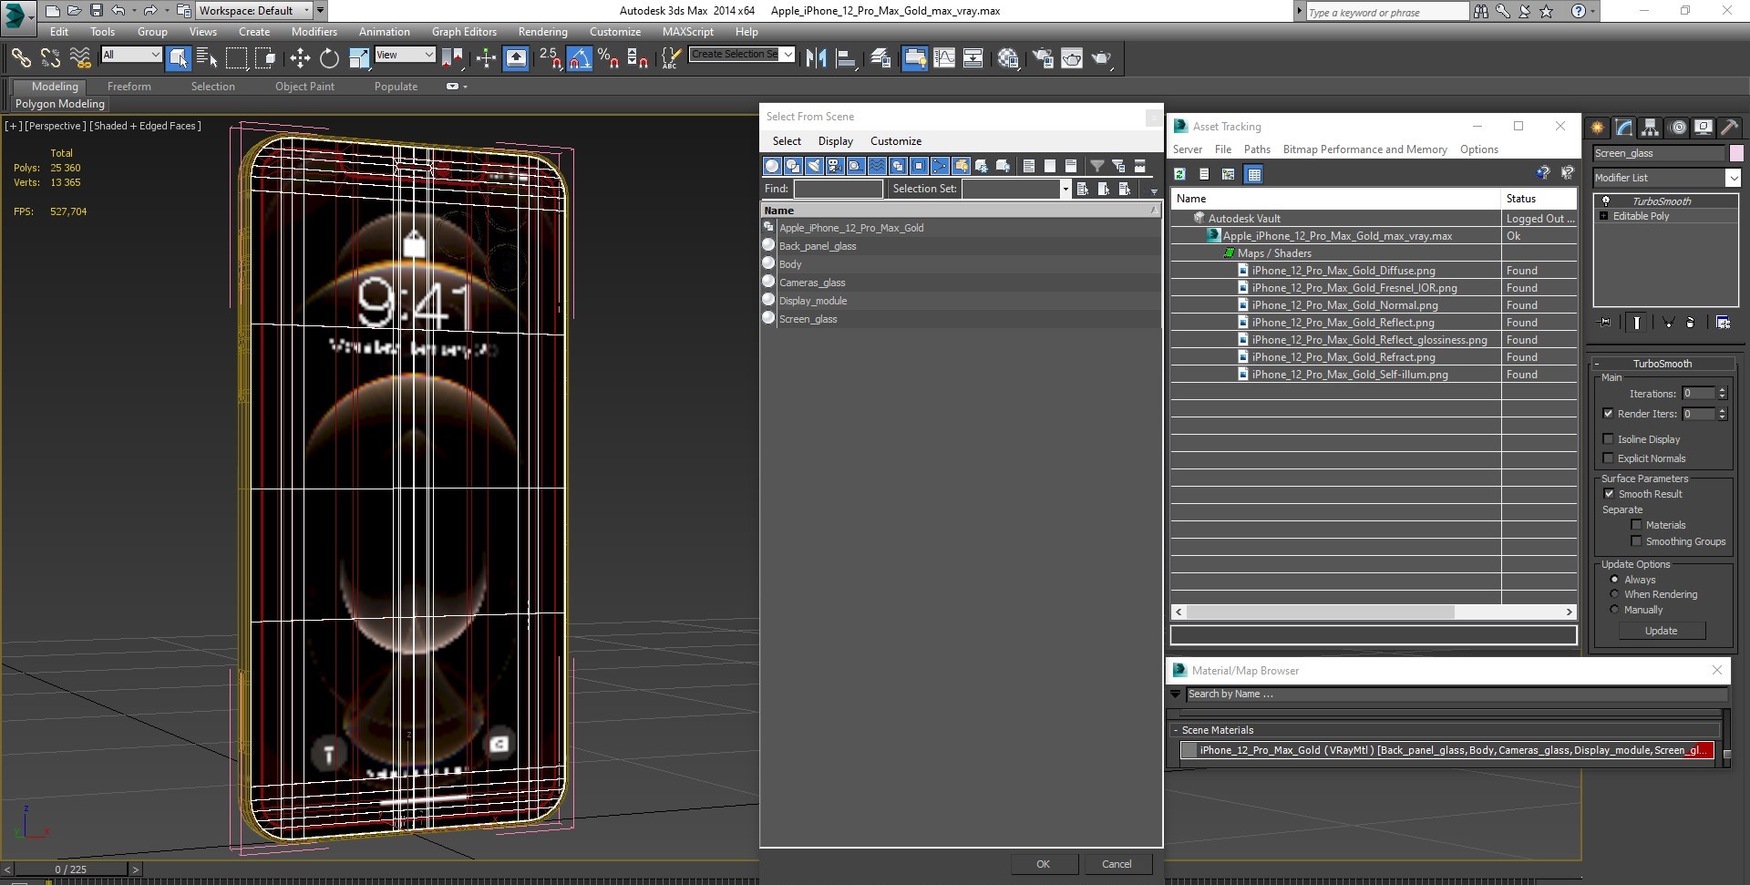Switch Asset Tracking to table view icon
This screenshot has height=885, width=1750.
[x=1254, y=174]
